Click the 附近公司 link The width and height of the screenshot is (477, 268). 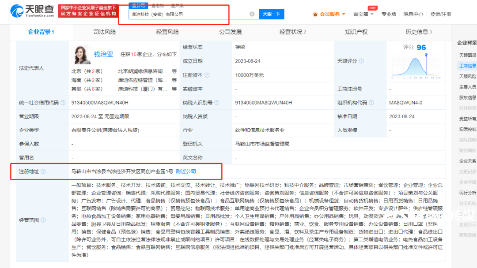click(186, 171)
